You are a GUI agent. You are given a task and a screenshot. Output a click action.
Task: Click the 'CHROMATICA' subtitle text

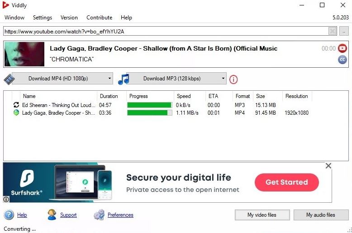(x=71, y=59)
